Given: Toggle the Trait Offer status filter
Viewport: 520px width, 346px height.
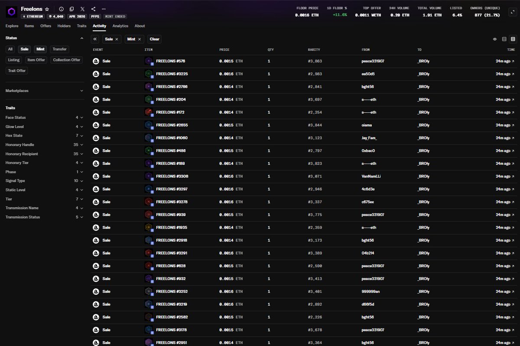Looking at the screenshot, I should (x=17, y=70).
